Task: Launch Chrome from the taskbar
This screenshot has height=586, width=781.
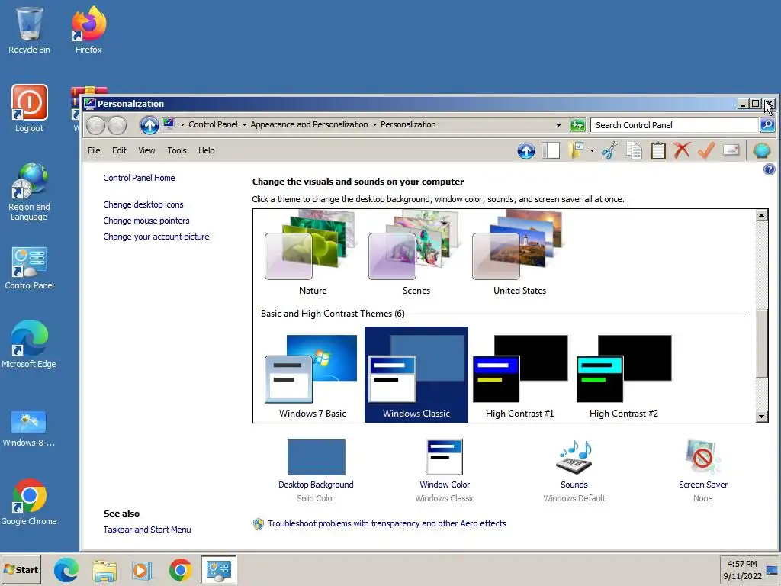Action: point(180,569)
